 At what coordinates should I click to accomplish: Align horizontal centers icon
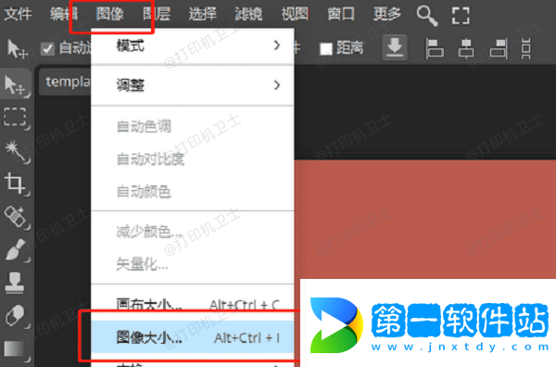pos(466,48)
